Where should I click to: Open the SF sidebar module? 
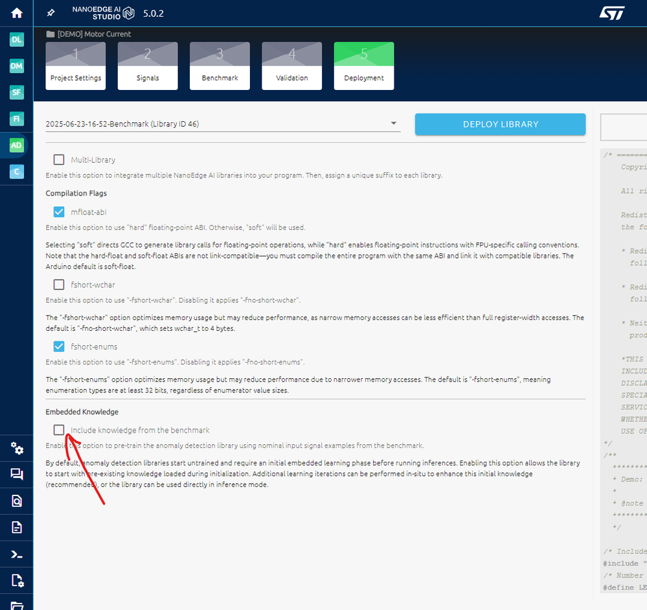[16, 93]
